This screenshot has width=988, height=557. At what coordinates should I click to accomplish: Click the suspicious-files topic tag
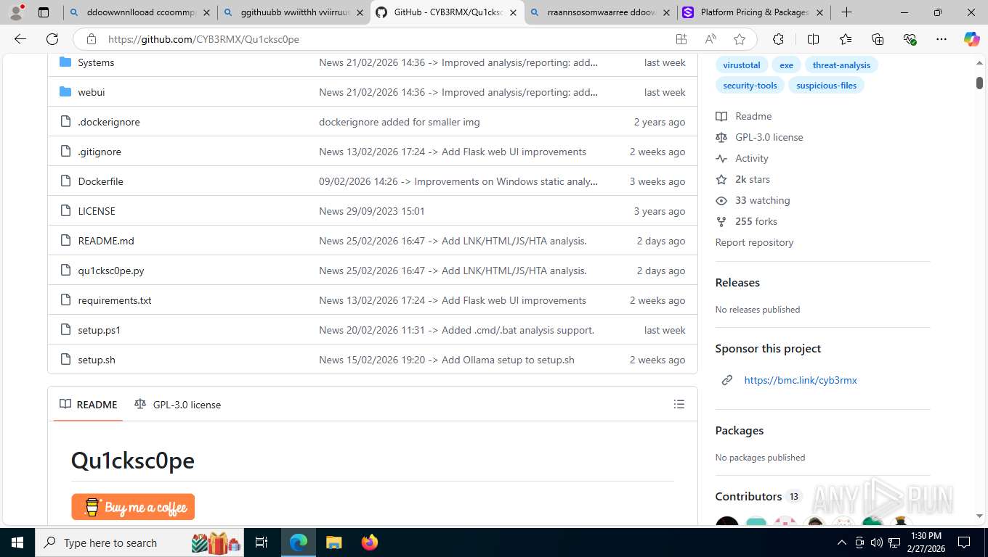coord(827,86)
